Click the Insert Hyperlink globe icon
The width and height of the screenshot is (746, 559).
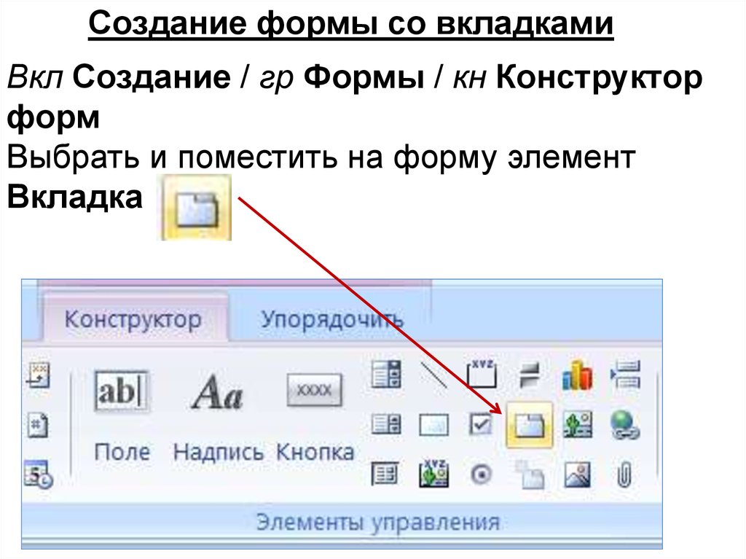click(x=624, y=424)
